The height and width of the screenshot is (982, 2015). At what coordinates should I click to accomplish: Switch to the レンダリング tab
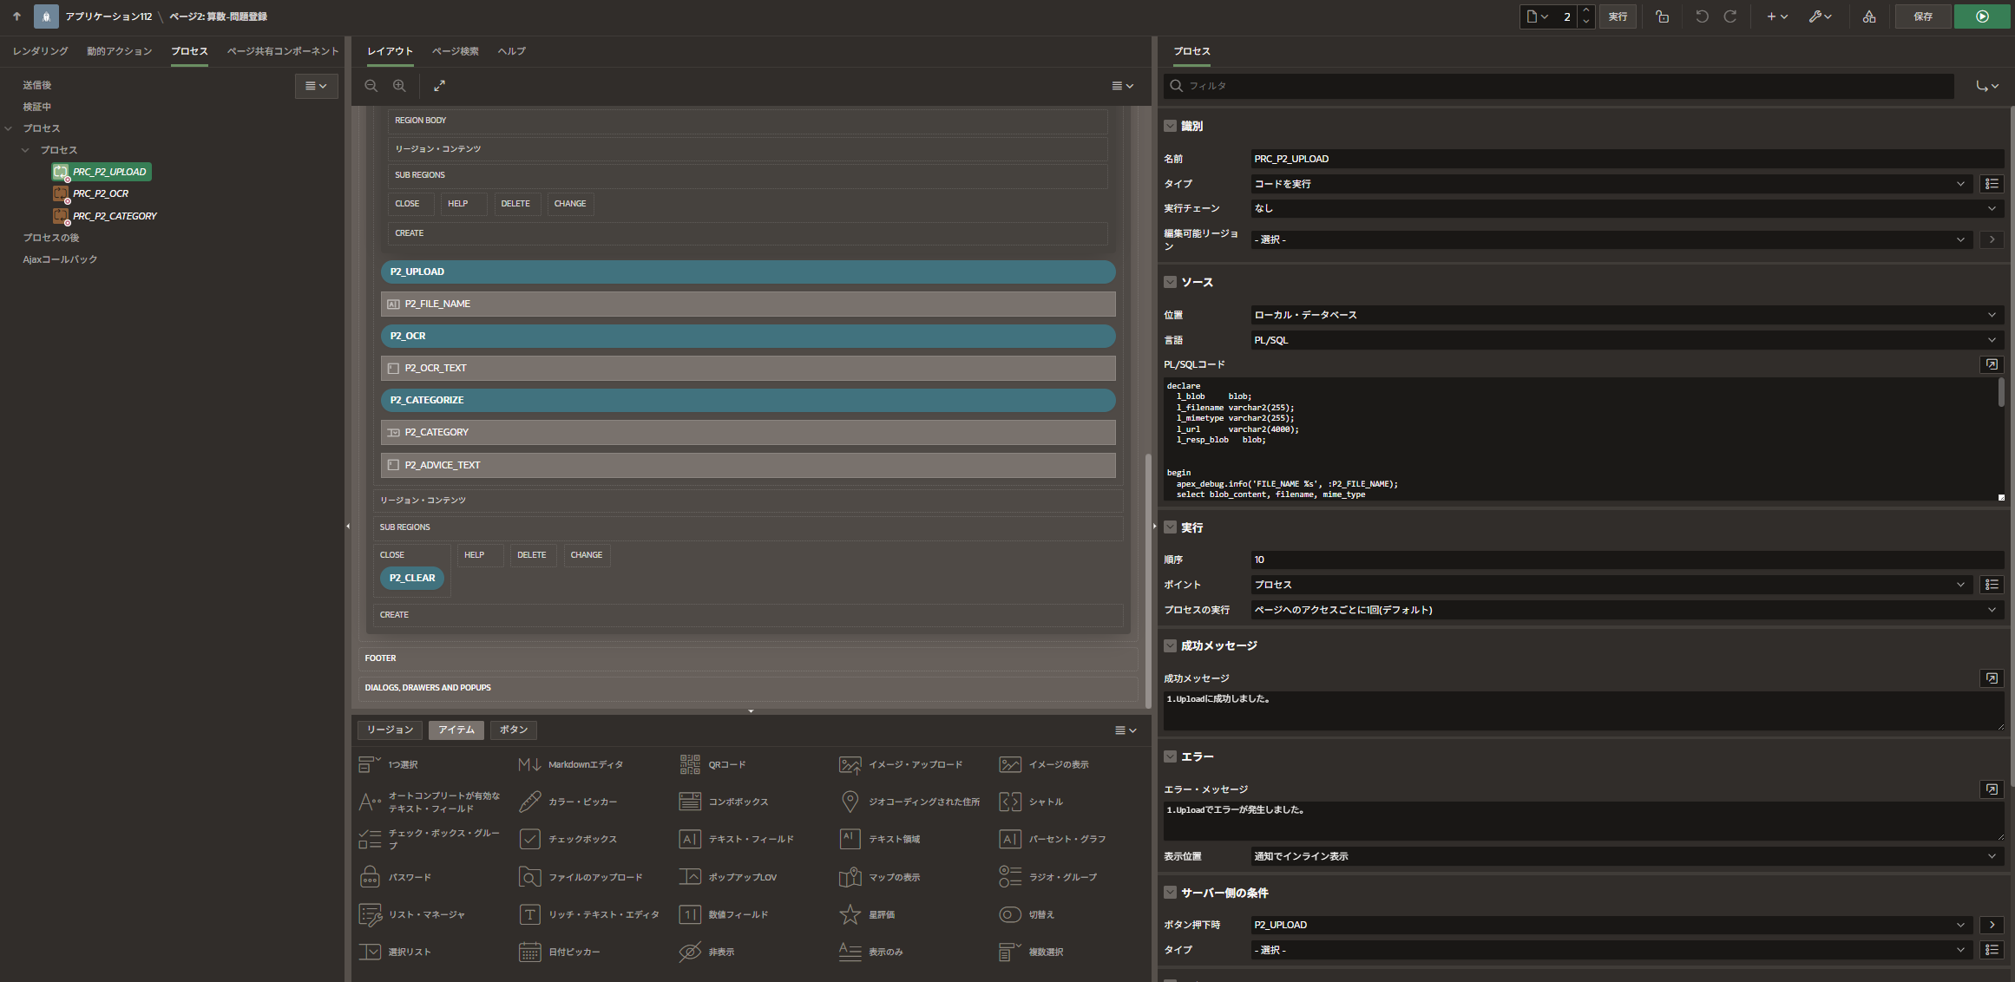(x=40, y=51)
